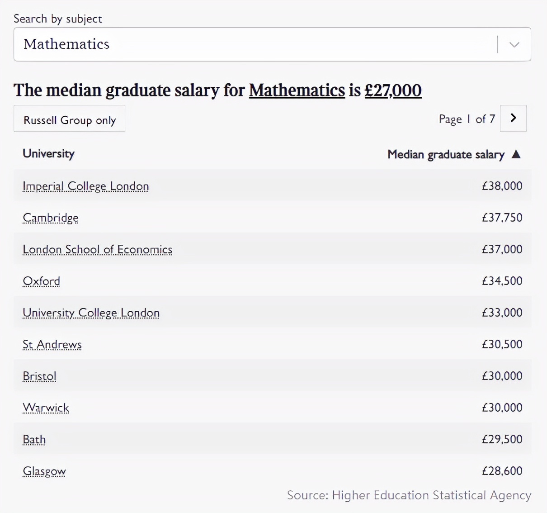Open the Glasgow university link
Viewport: 547px width, 513px height.
click(x=44, y=471)
